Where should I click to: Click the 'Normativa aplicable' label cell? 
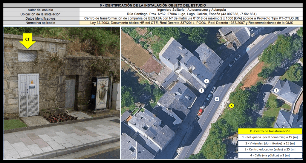coord(41,23)
